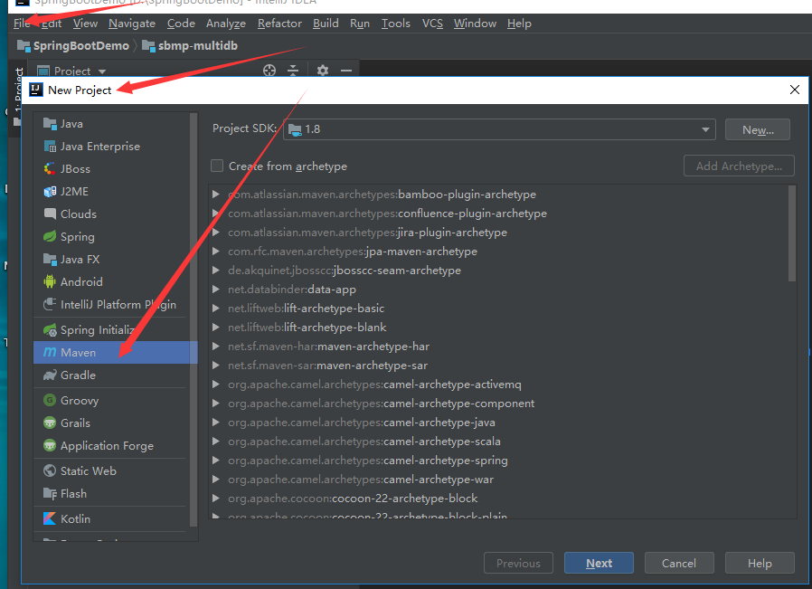Image resolution: width=812 pixels, height=589 pixels.
Task: Open the Refactor menu
Action: click(x=279, y=24)
